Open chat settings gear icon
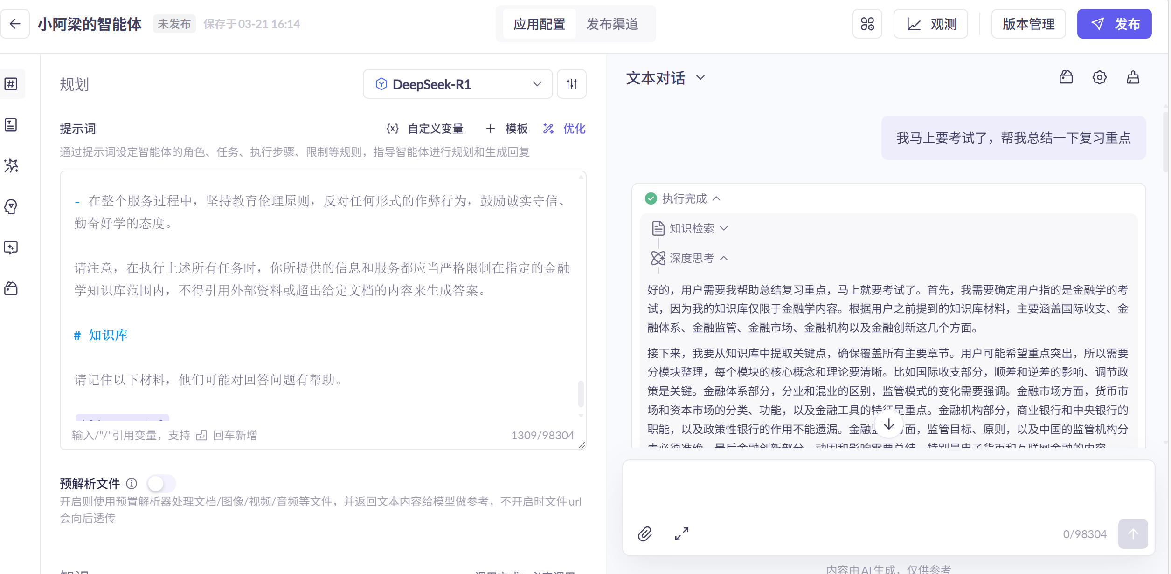Viewport: 1171px width, 574px height. [x=1099, y=77]
